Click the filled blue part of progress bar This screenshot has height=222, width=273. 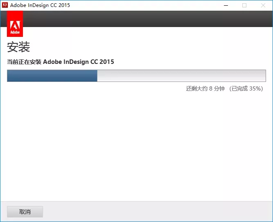tap(52, 76)
